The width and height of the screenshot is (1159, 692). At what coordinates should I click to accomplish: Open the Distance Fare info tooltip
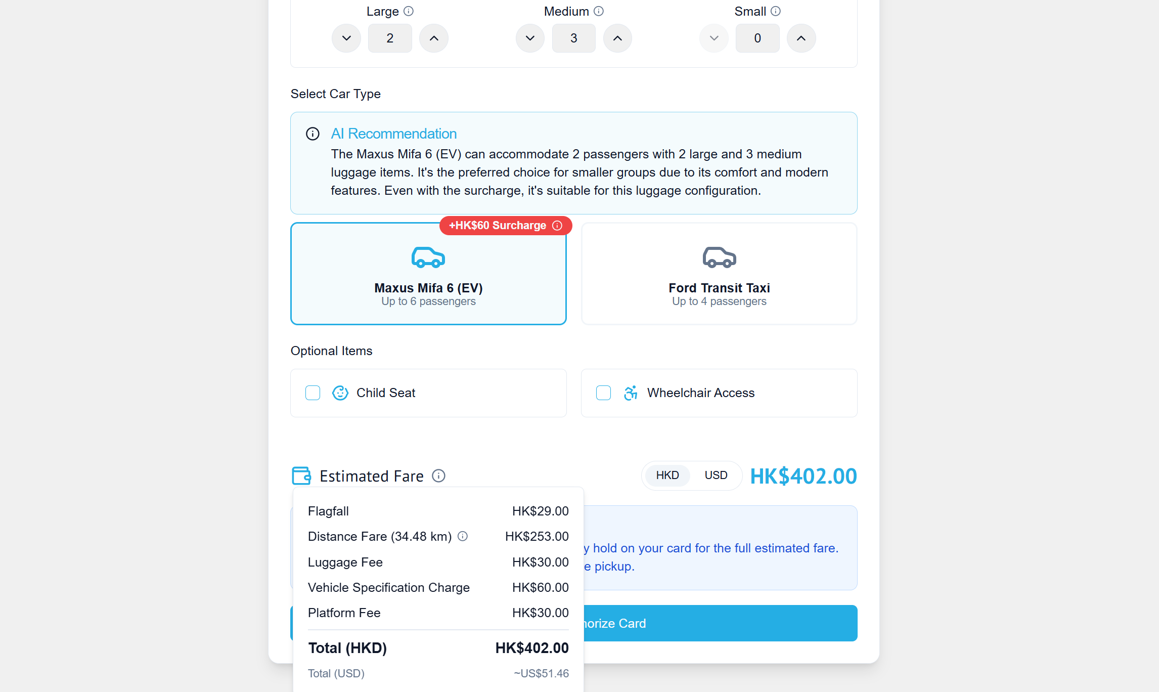point(462,536)
